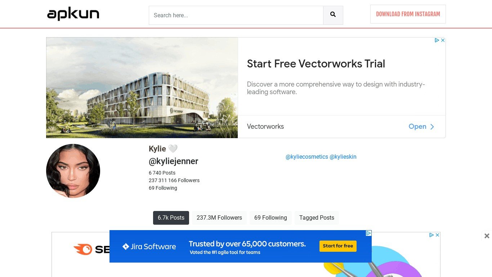Image resolution: width=492 pixels, height=277 pixels.
Task: Click the Vectorworks building ad image
Action: pyautogui.click(x=142, y=88)
